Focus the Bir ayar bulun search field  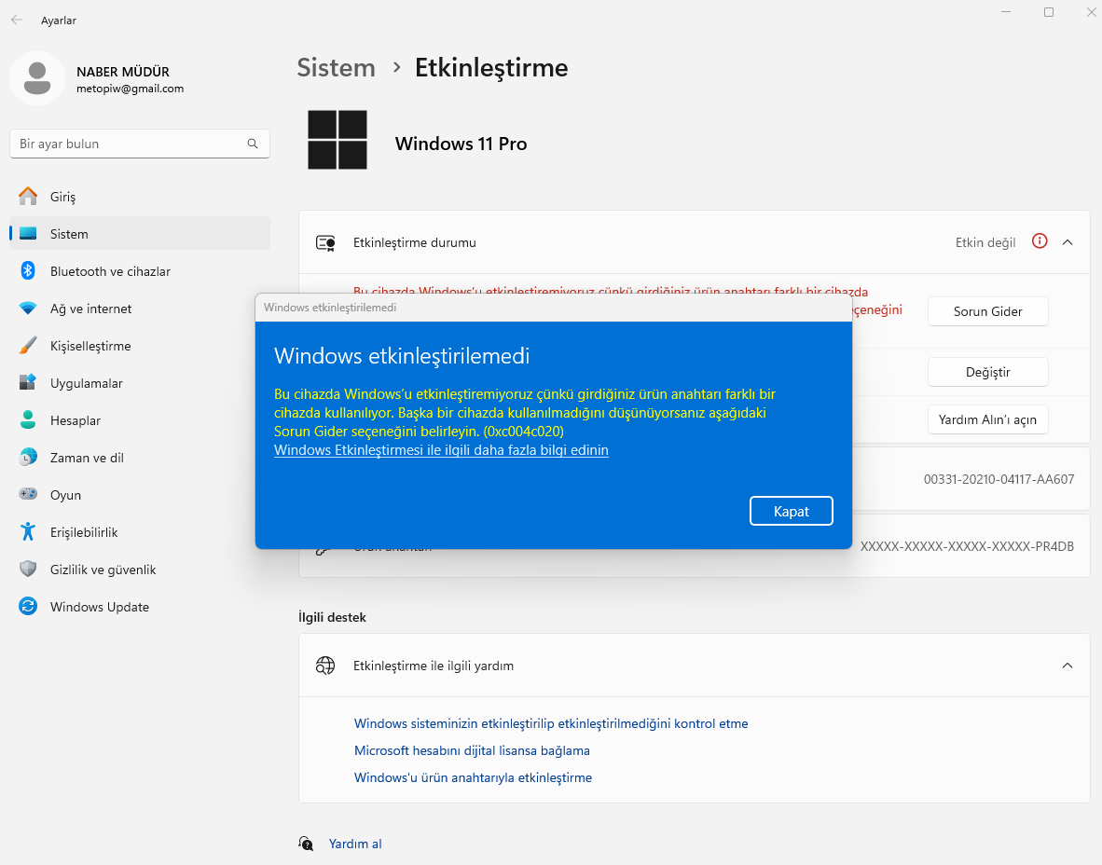tap(140, 144)
